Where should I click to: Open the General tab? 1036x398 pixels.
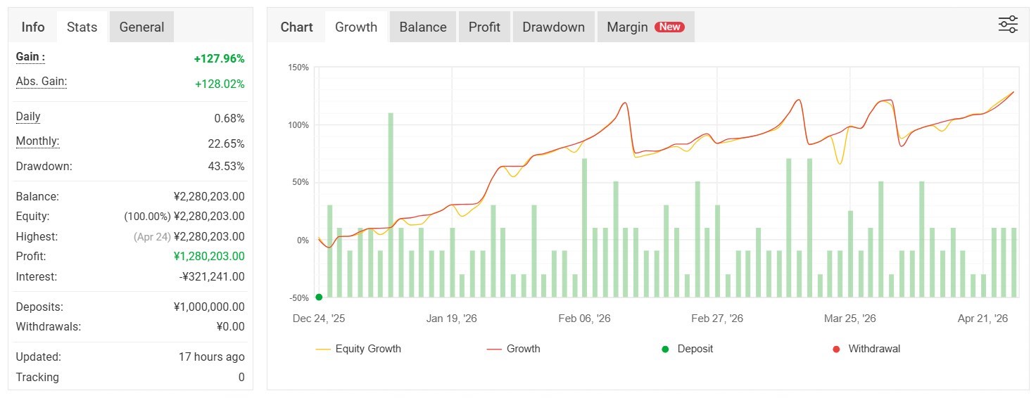[141, 27]
